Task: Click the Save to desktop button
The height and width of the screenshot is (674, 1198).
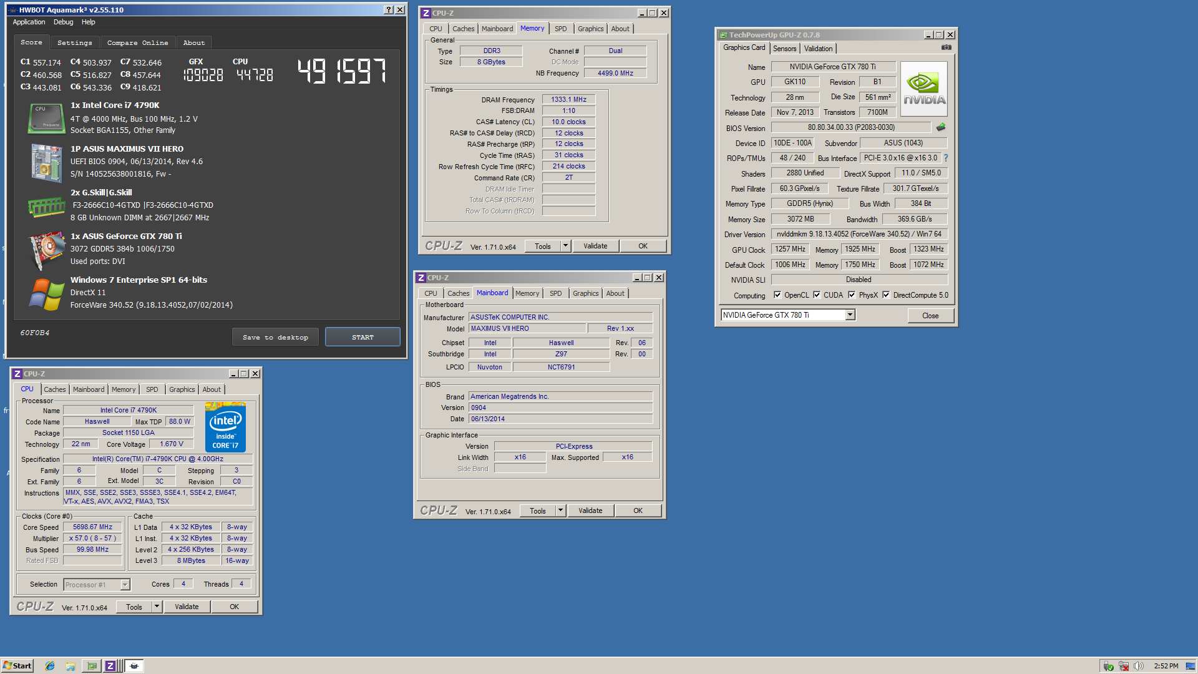Action: coord(275,337)
